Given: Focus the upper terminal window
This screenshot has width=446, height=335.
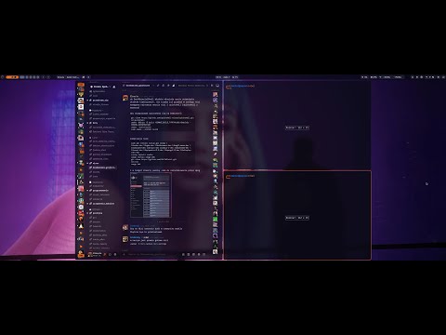Looking at the screenshot, I should coord(297,126).
